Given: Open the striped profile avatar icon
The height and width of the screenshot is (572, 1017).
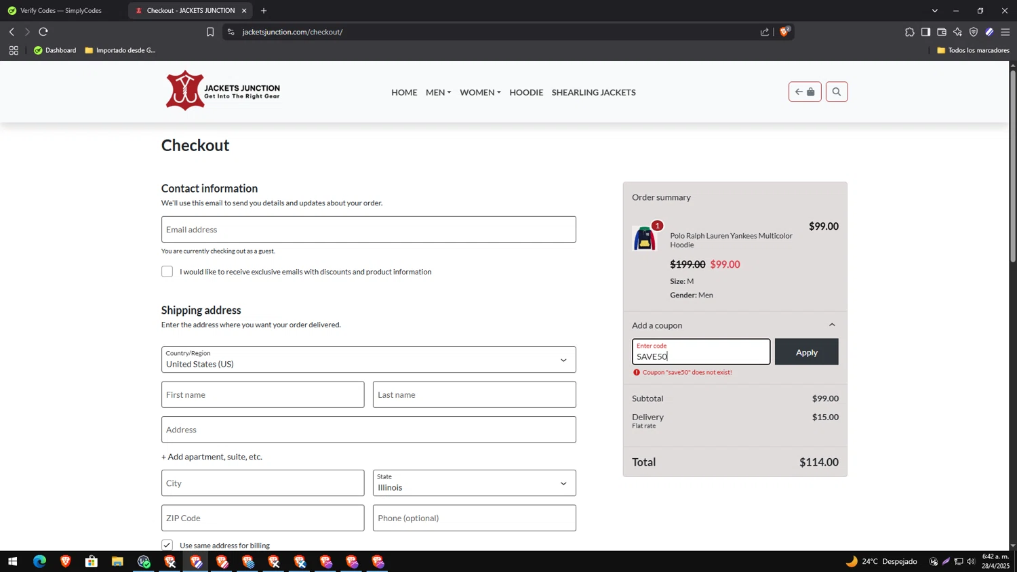Looking at the screenshot, I should coord(989,32).
